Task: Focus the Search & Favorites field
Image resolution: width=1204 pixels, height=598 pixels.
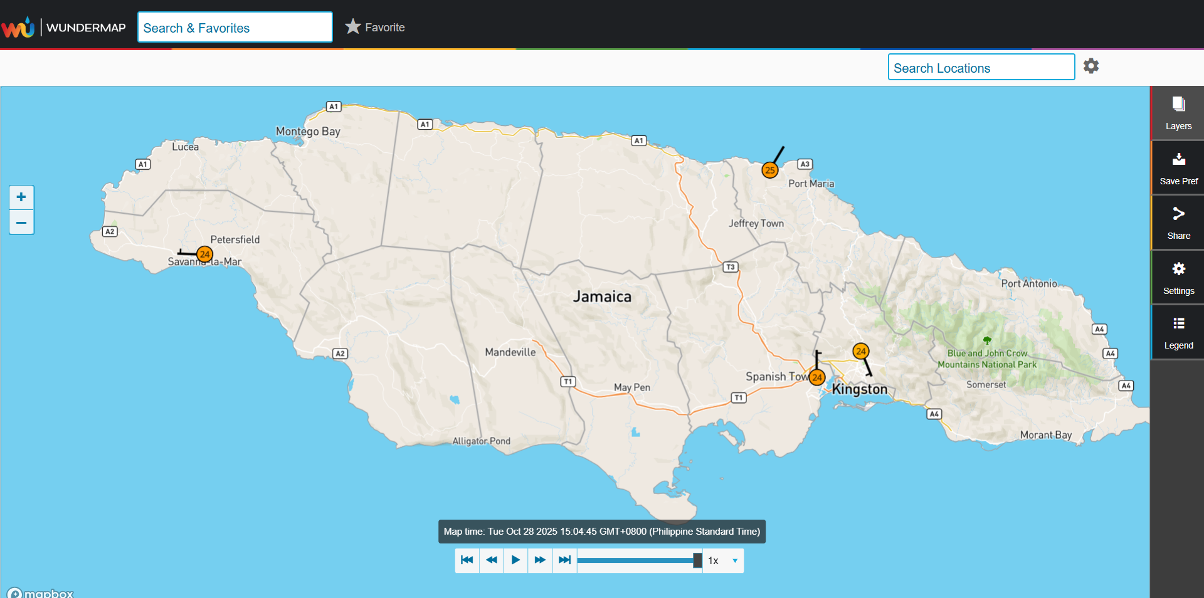Action: (235, 28)
